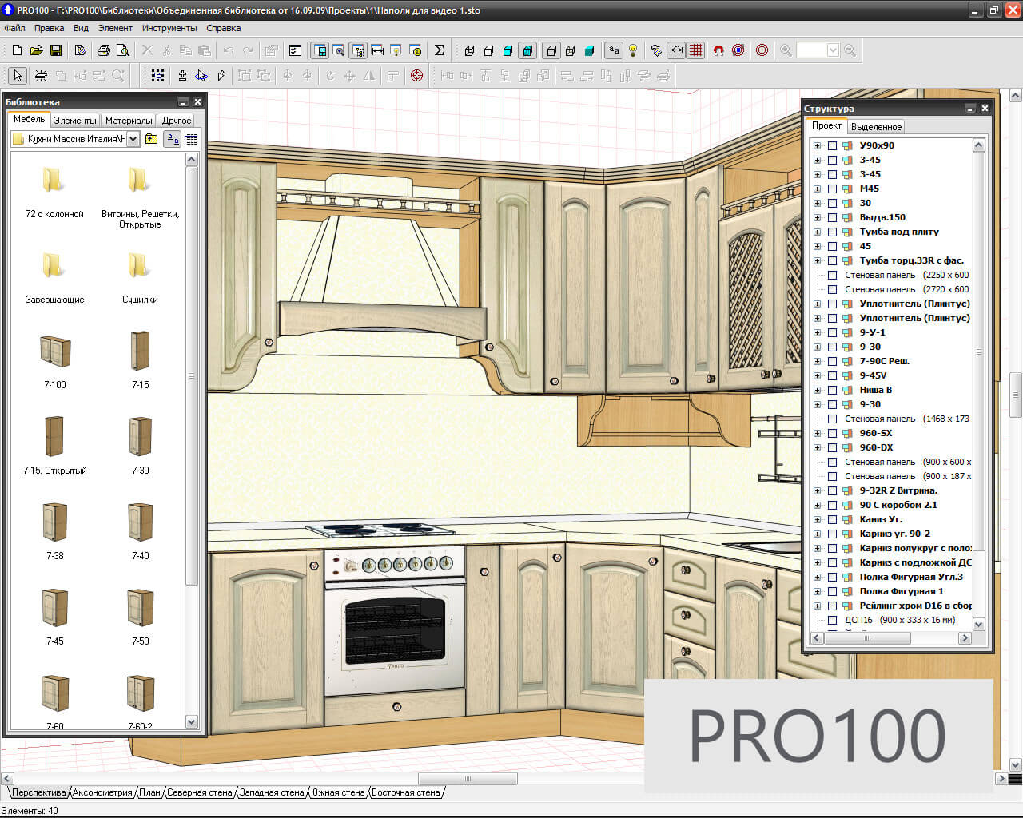Image resolution: width=1023 pixels, height=818 pixels.
Task: Open the Инструменты menu
Action: pyautogui.click(x=169, y=28)
